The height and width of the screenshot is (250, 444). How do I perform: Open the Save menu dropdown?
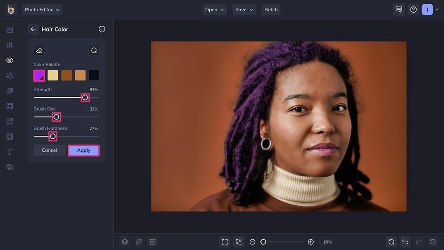point(244,9)
